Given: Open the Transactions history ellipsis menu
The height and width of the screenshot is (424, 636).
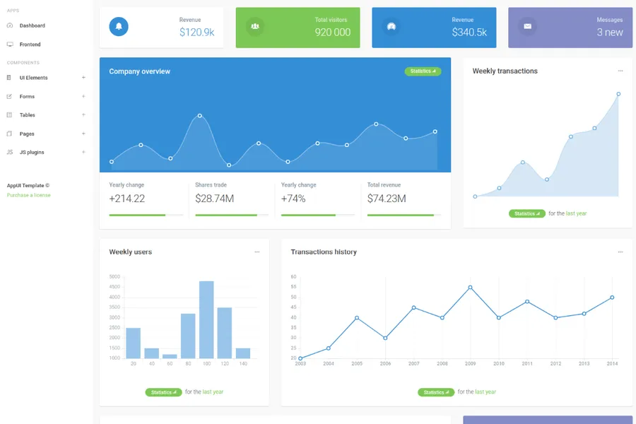Looking at the screenshot, I should click(620, 252).
